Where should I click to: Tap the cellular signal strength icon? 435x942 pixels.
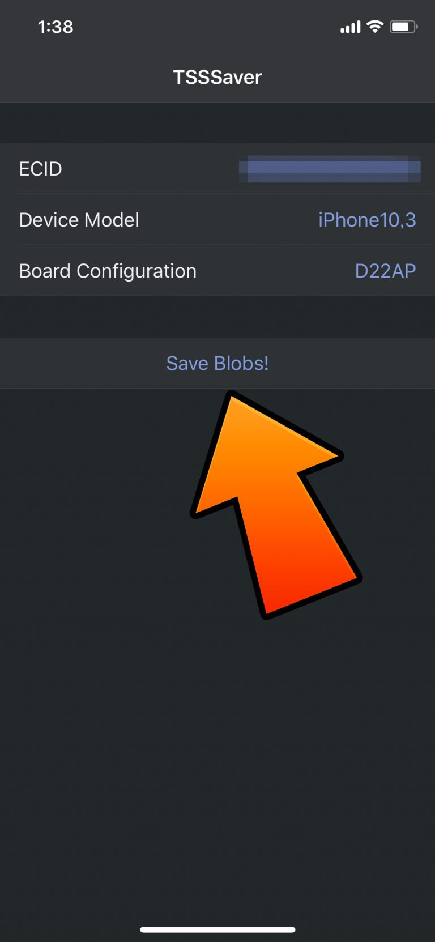point(349,26)
